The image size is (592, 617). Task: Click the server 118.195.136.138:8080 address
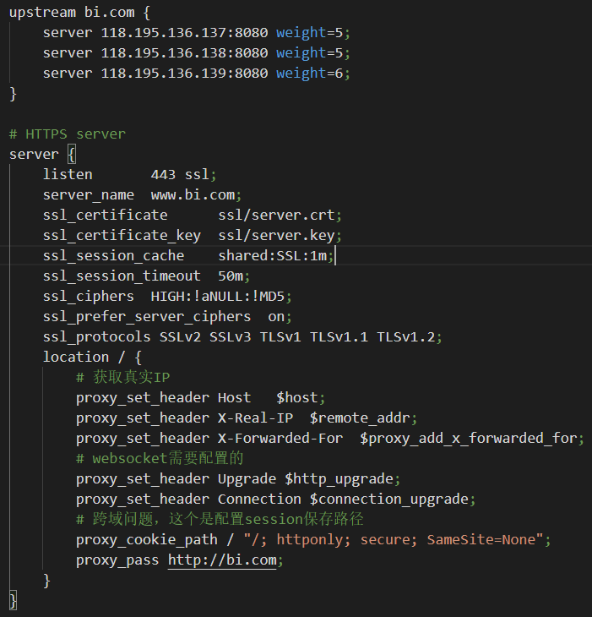pyautogui.click(x=184, y=53)
